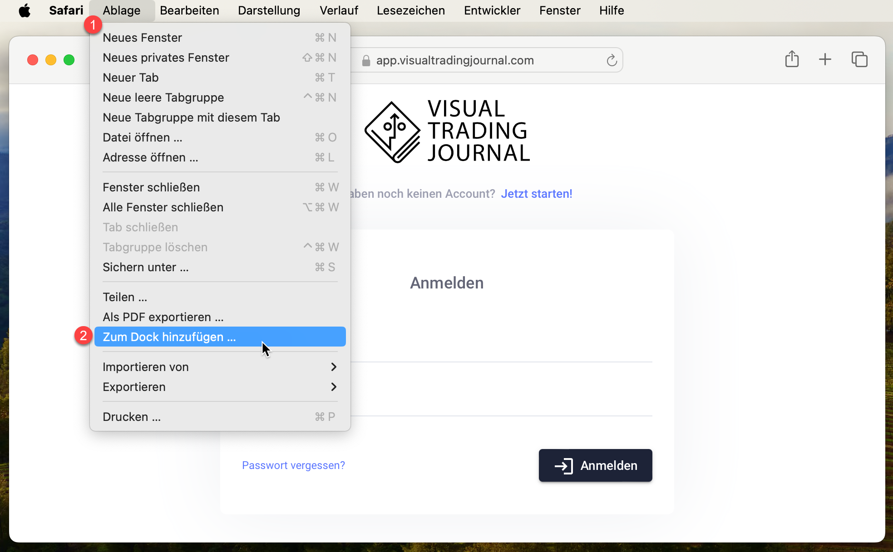Reload the page with refresh icon
This screenshot has width=893, height=552.
click(x=612, y=60)
